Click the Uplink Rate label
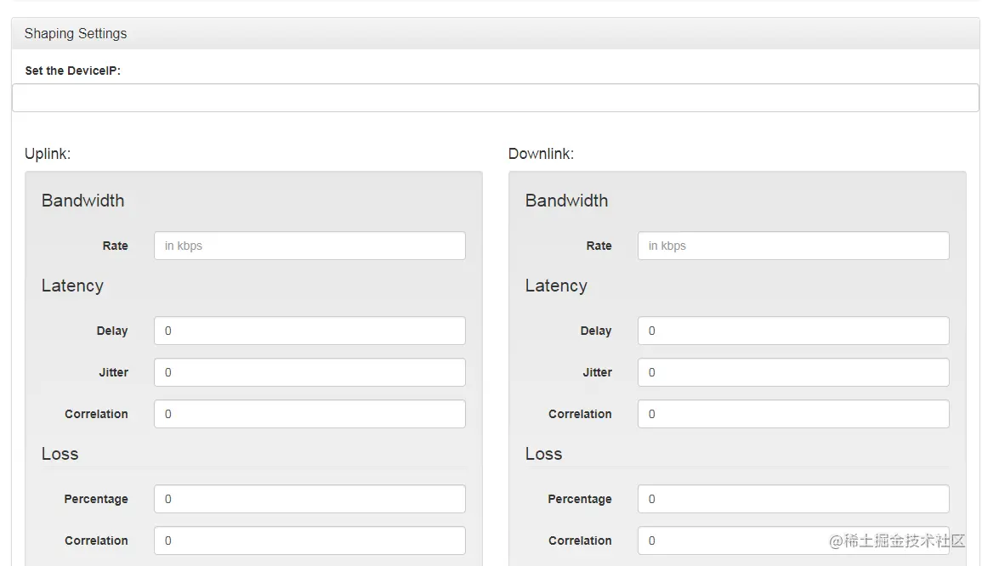This screenshot has height=566, width=982. point(115,246)
